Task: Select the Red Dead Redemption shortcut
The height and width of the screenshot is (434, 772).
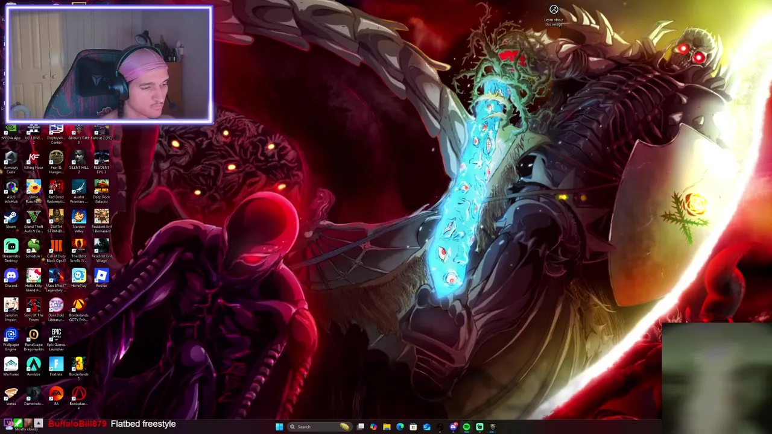Action: point(56,191)
